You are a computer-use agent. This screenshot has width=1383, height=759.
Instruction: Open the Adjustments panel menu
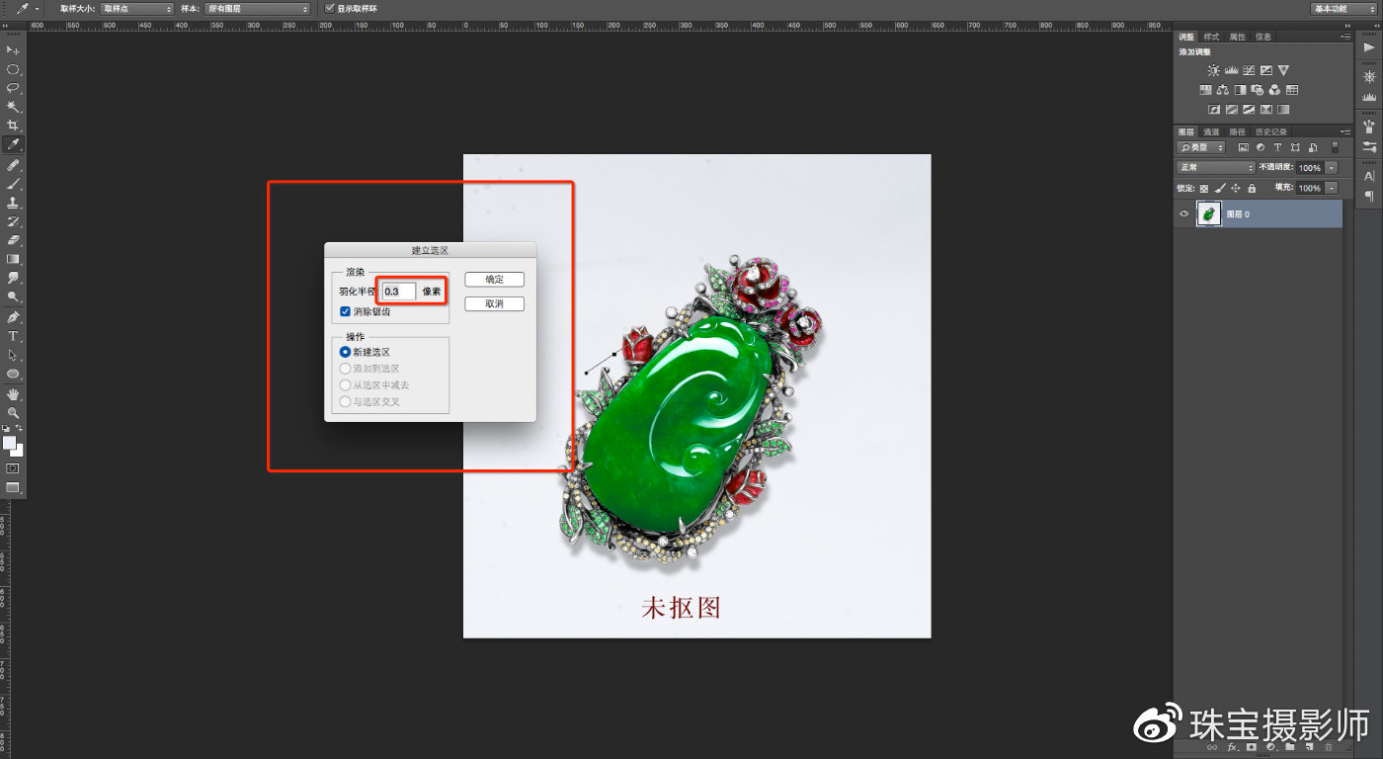[x=1344, y=37]
